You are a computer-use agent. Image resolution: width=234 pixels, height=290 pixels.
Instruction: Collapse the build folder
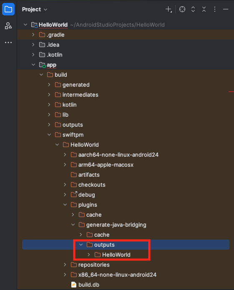click(x=41, y=75)
